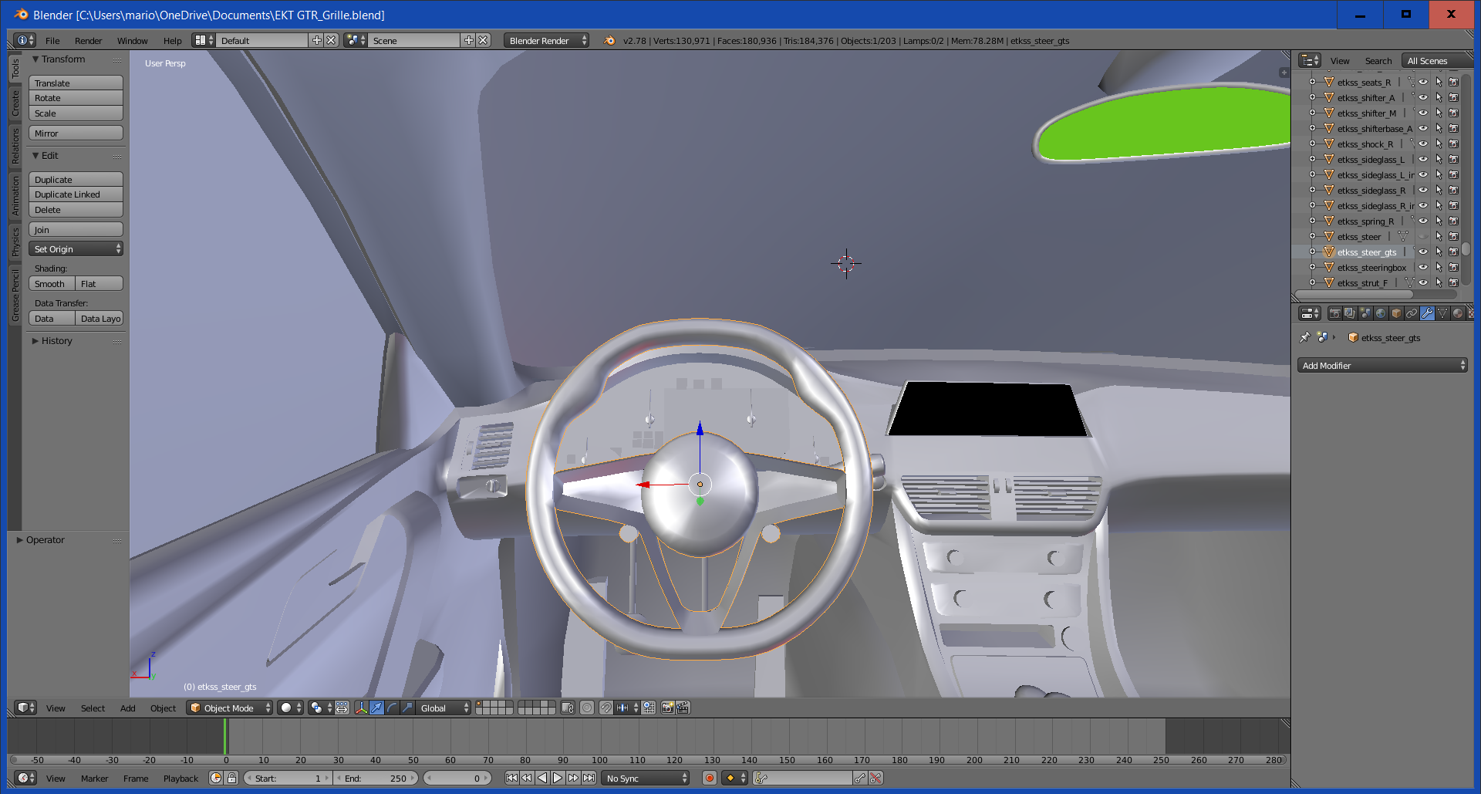
Task: Toggle renderability of etkss_steeringbox camera icon
Action: coord(1454,267)
